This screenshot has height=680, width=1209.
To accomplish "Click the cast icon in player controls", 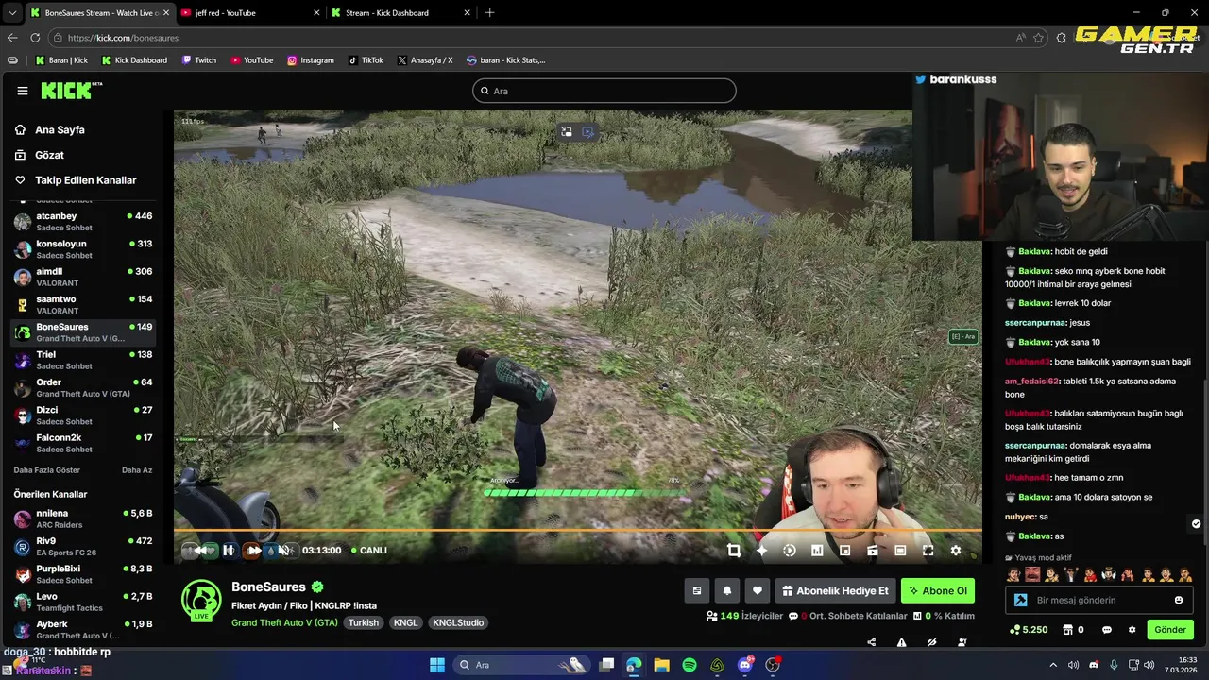I will point(873,551).
